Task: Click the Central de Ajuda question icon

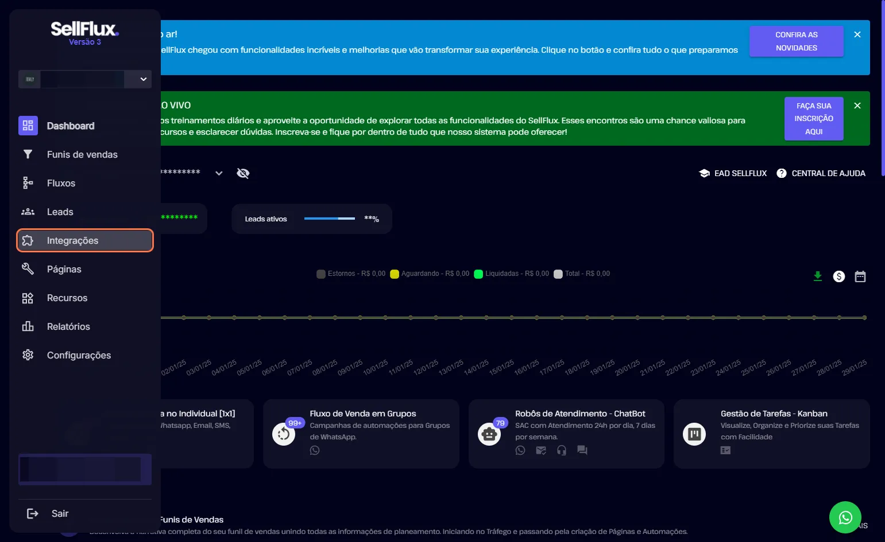Action: pyautogui.click(x=782, y=173)
